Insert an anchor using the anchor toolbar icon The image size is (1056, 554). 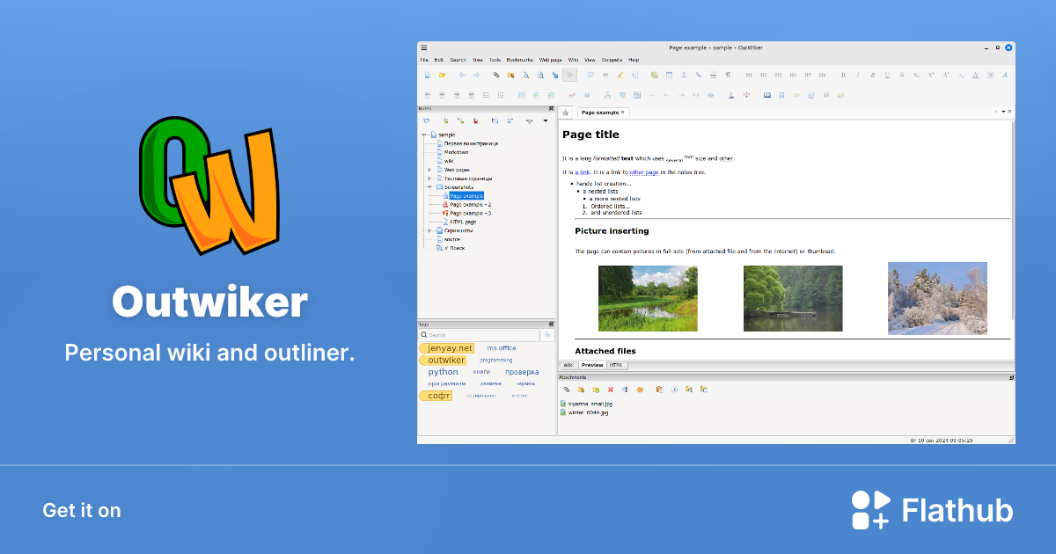click(683, 75)
